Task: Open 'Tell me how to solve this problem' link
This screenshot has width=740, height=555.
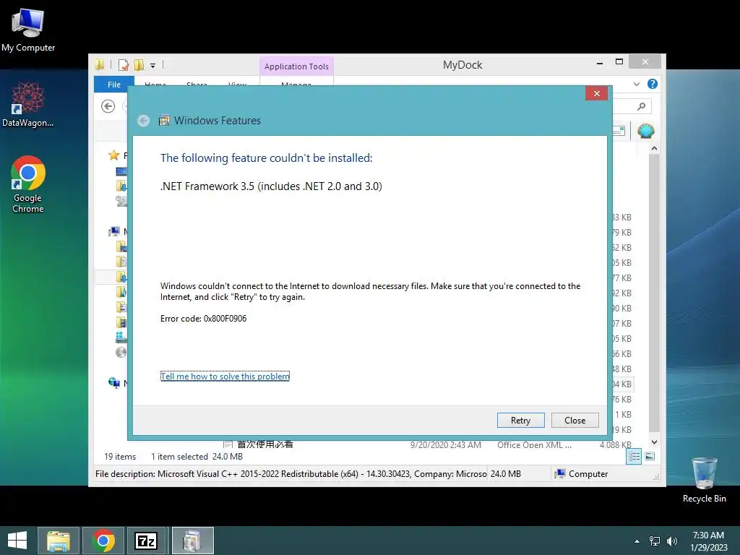Action: [225, 376]
